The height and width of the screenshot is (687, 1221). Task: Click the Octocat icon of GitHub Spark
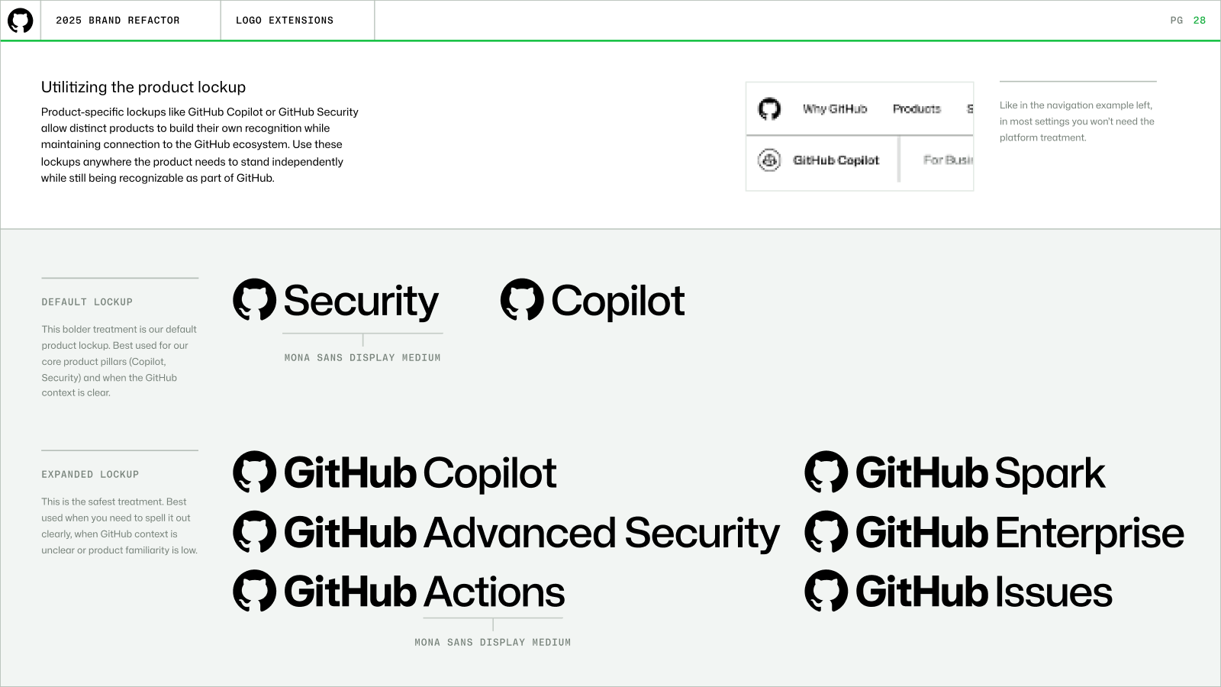point(826,472)
